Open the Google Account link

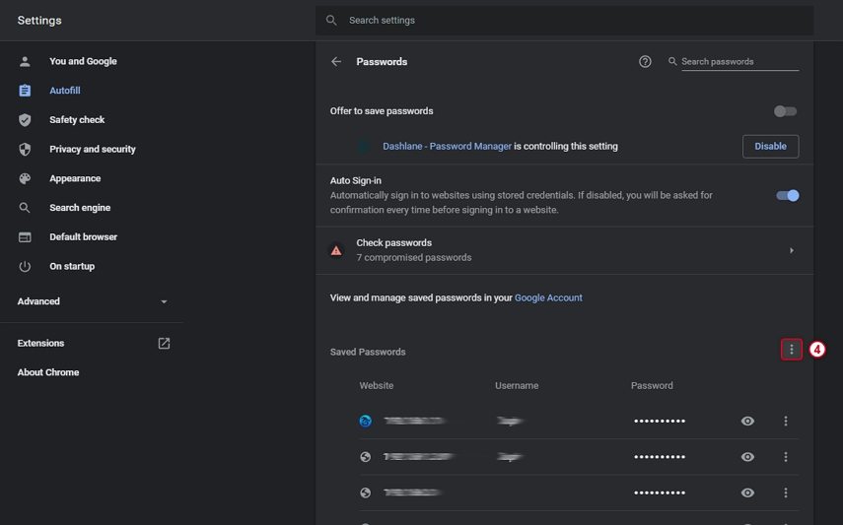coord(548,297)
